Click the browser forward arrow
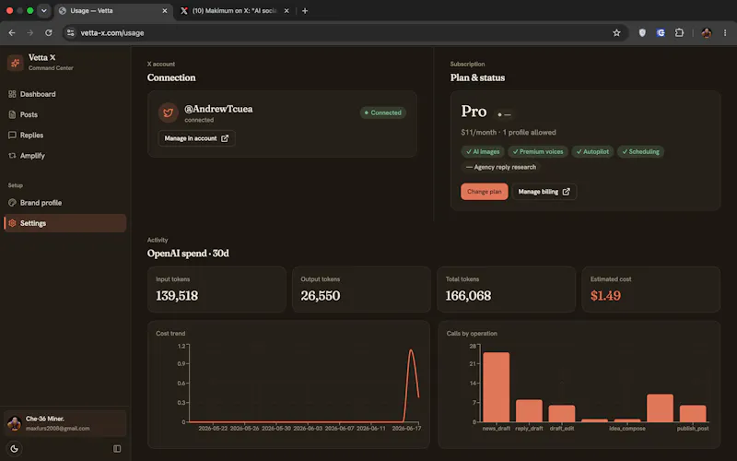 pos(30,33)
